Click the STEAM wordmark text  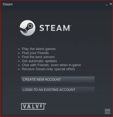tap(54, 28)
